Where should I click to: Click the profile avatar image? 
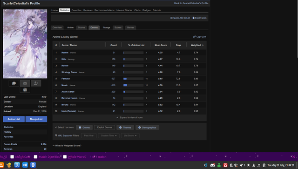pos(25,44)
